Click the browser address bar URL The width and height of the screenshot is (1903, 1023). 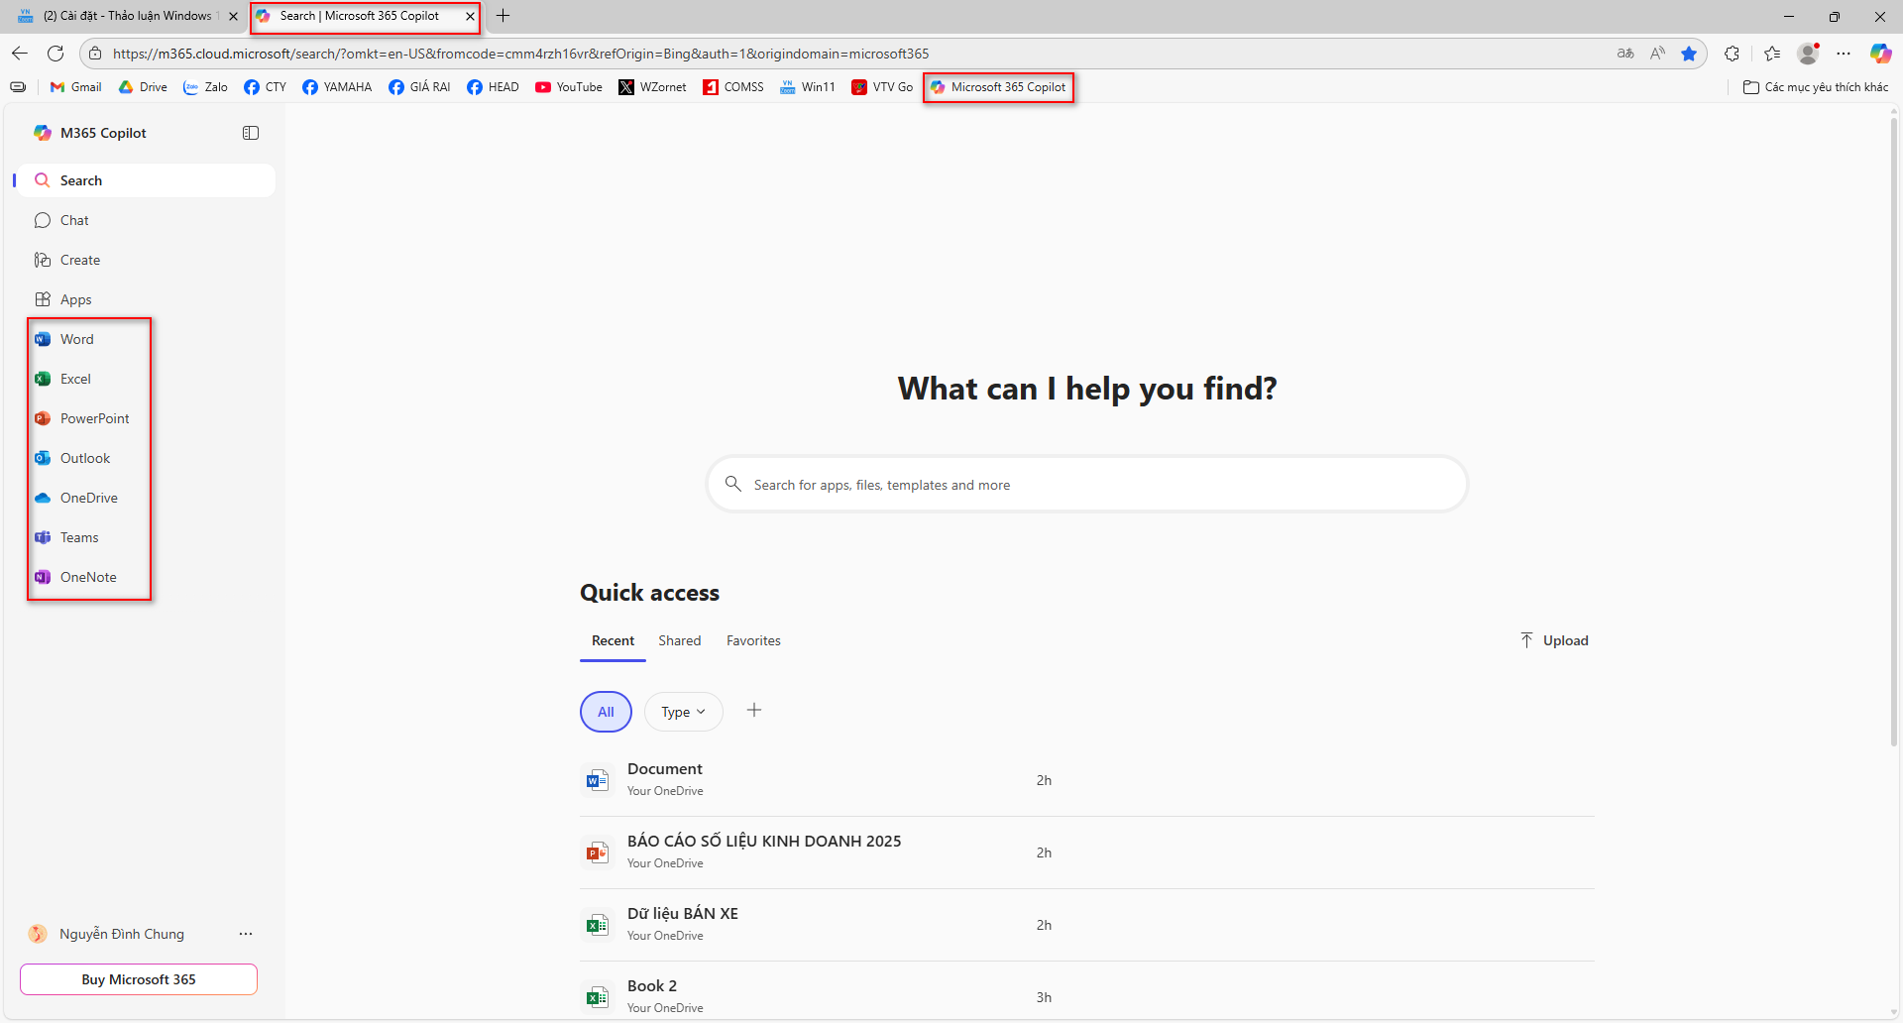point(520,54)
